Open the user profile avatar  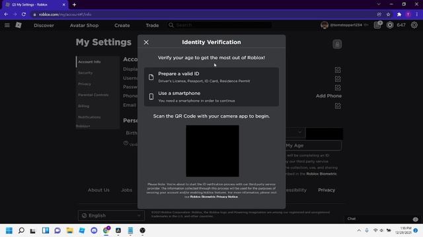pos(325,25)
